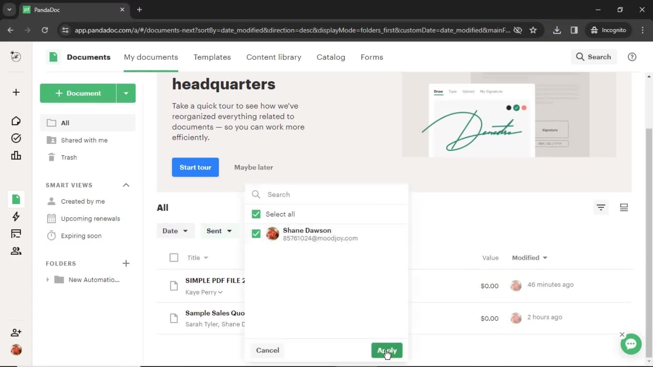Image resolution: width=653 pixels, height=367 pixels.
Task: Uncheck Shane Dawson contact checkbox
Action: click(x=255, y=233)
